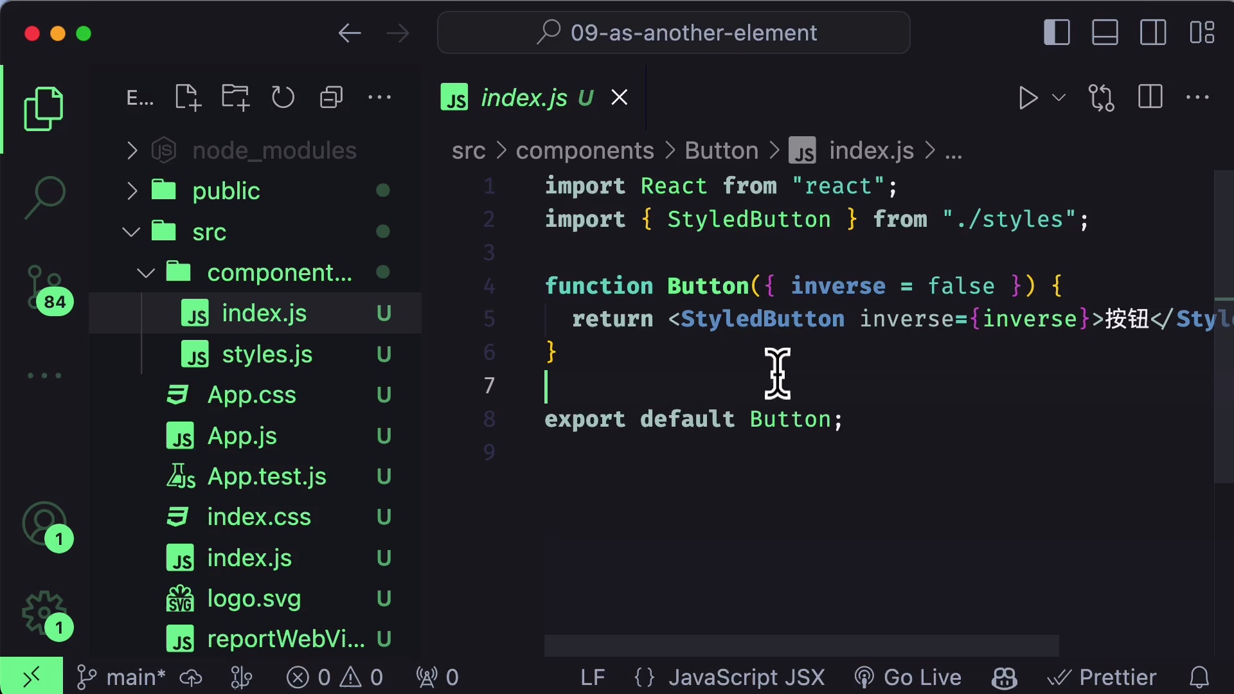Collapse all folders in Explorer
The image size is (1234, 694).
[331, 98]
